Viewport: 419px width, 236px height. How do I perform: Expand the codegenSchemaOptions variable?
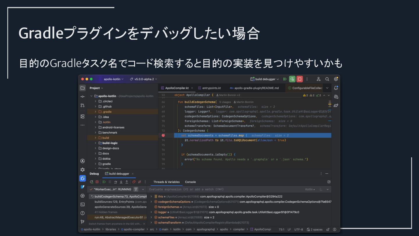tap(151, 202)
